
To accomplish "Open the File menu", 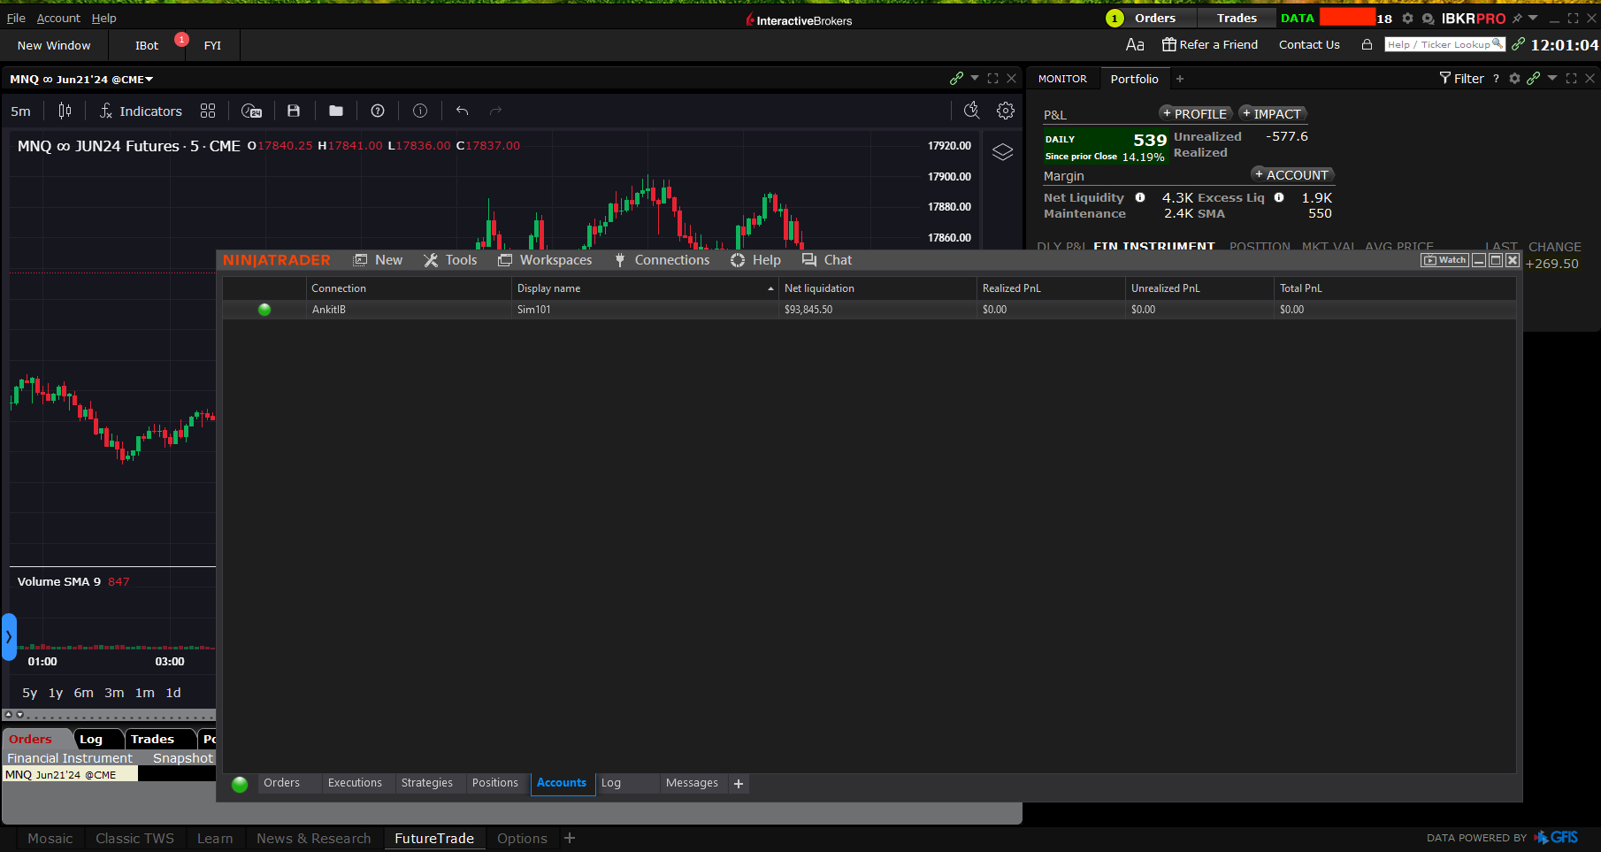I will point(16,18).
